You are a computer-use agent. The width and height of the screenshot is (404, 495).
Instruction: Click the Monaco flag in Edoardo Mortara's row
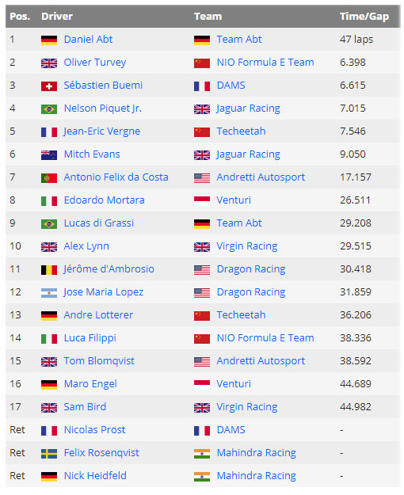[202, 201]
